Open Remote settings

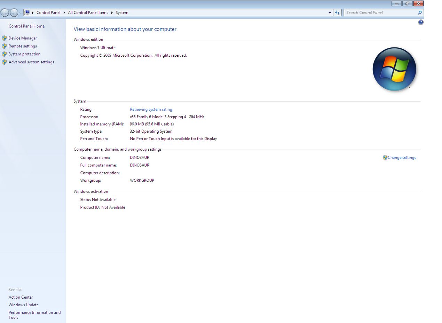[23, 46]
